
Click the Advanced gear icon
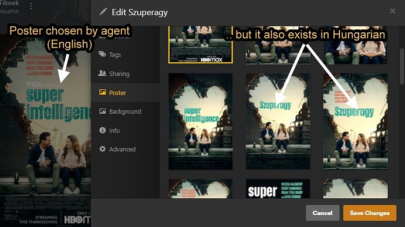point(102,149)
